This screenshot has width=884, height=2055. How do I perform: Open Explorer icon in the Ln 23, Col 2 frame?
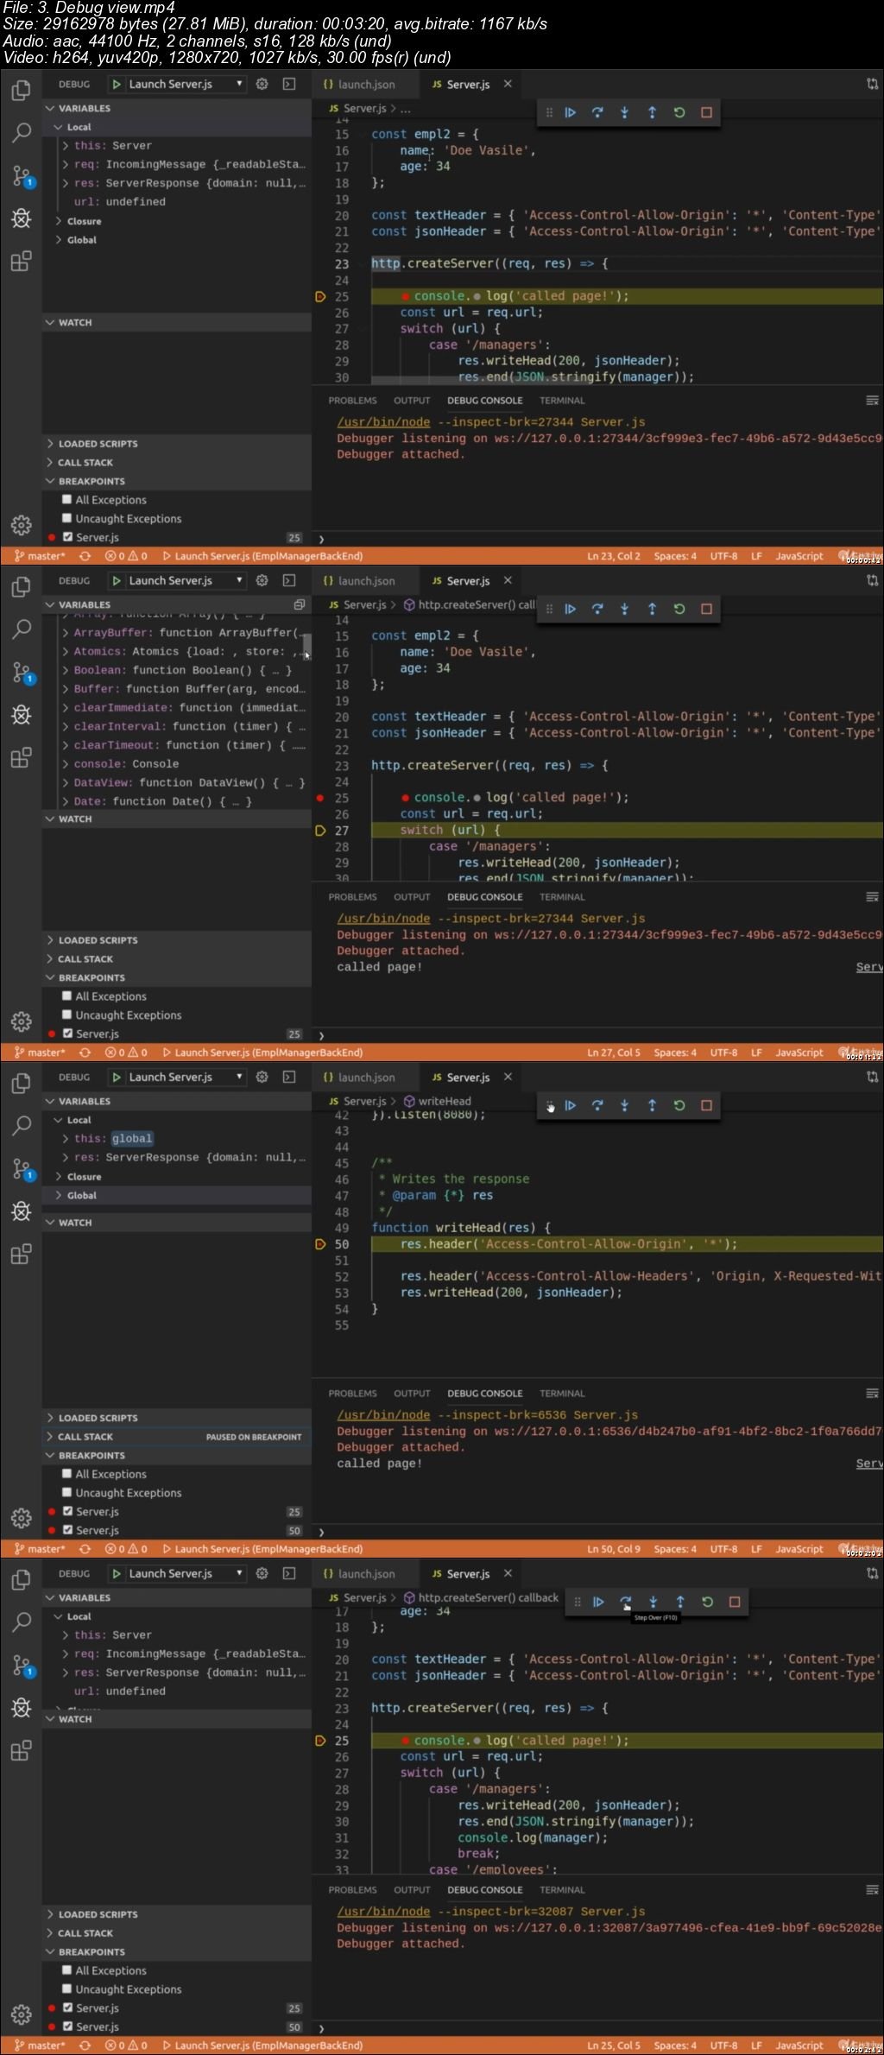pyautogui.click(x=22, y=90)
